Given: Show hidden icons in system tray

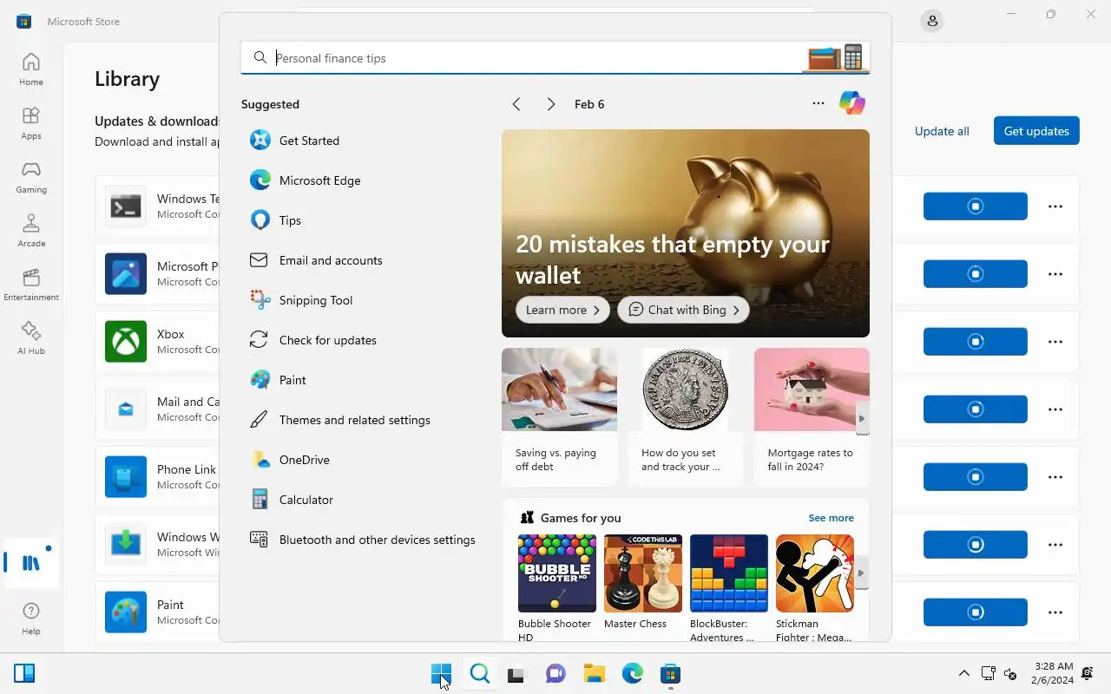Looking at the screenshot, I should [x=963, y=674].
